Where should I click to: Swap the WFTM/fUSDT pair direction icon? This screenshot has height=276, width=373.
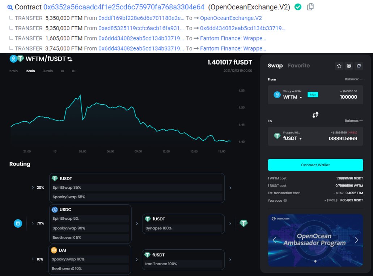[70, 59]
